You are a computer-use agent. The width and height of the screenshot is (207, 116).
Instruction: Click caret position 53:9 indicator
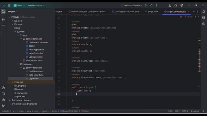(170, 111)
